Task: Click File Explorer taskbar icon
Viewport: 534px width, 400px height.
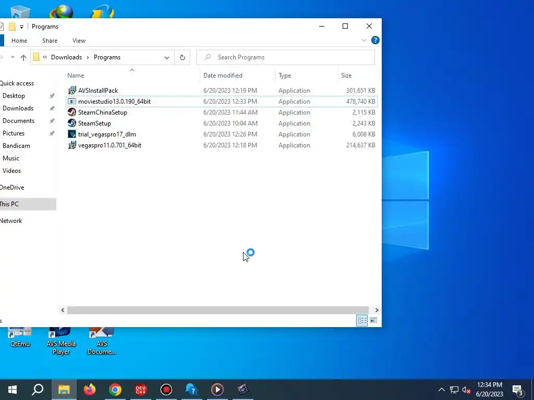Action: click(64, 390)
